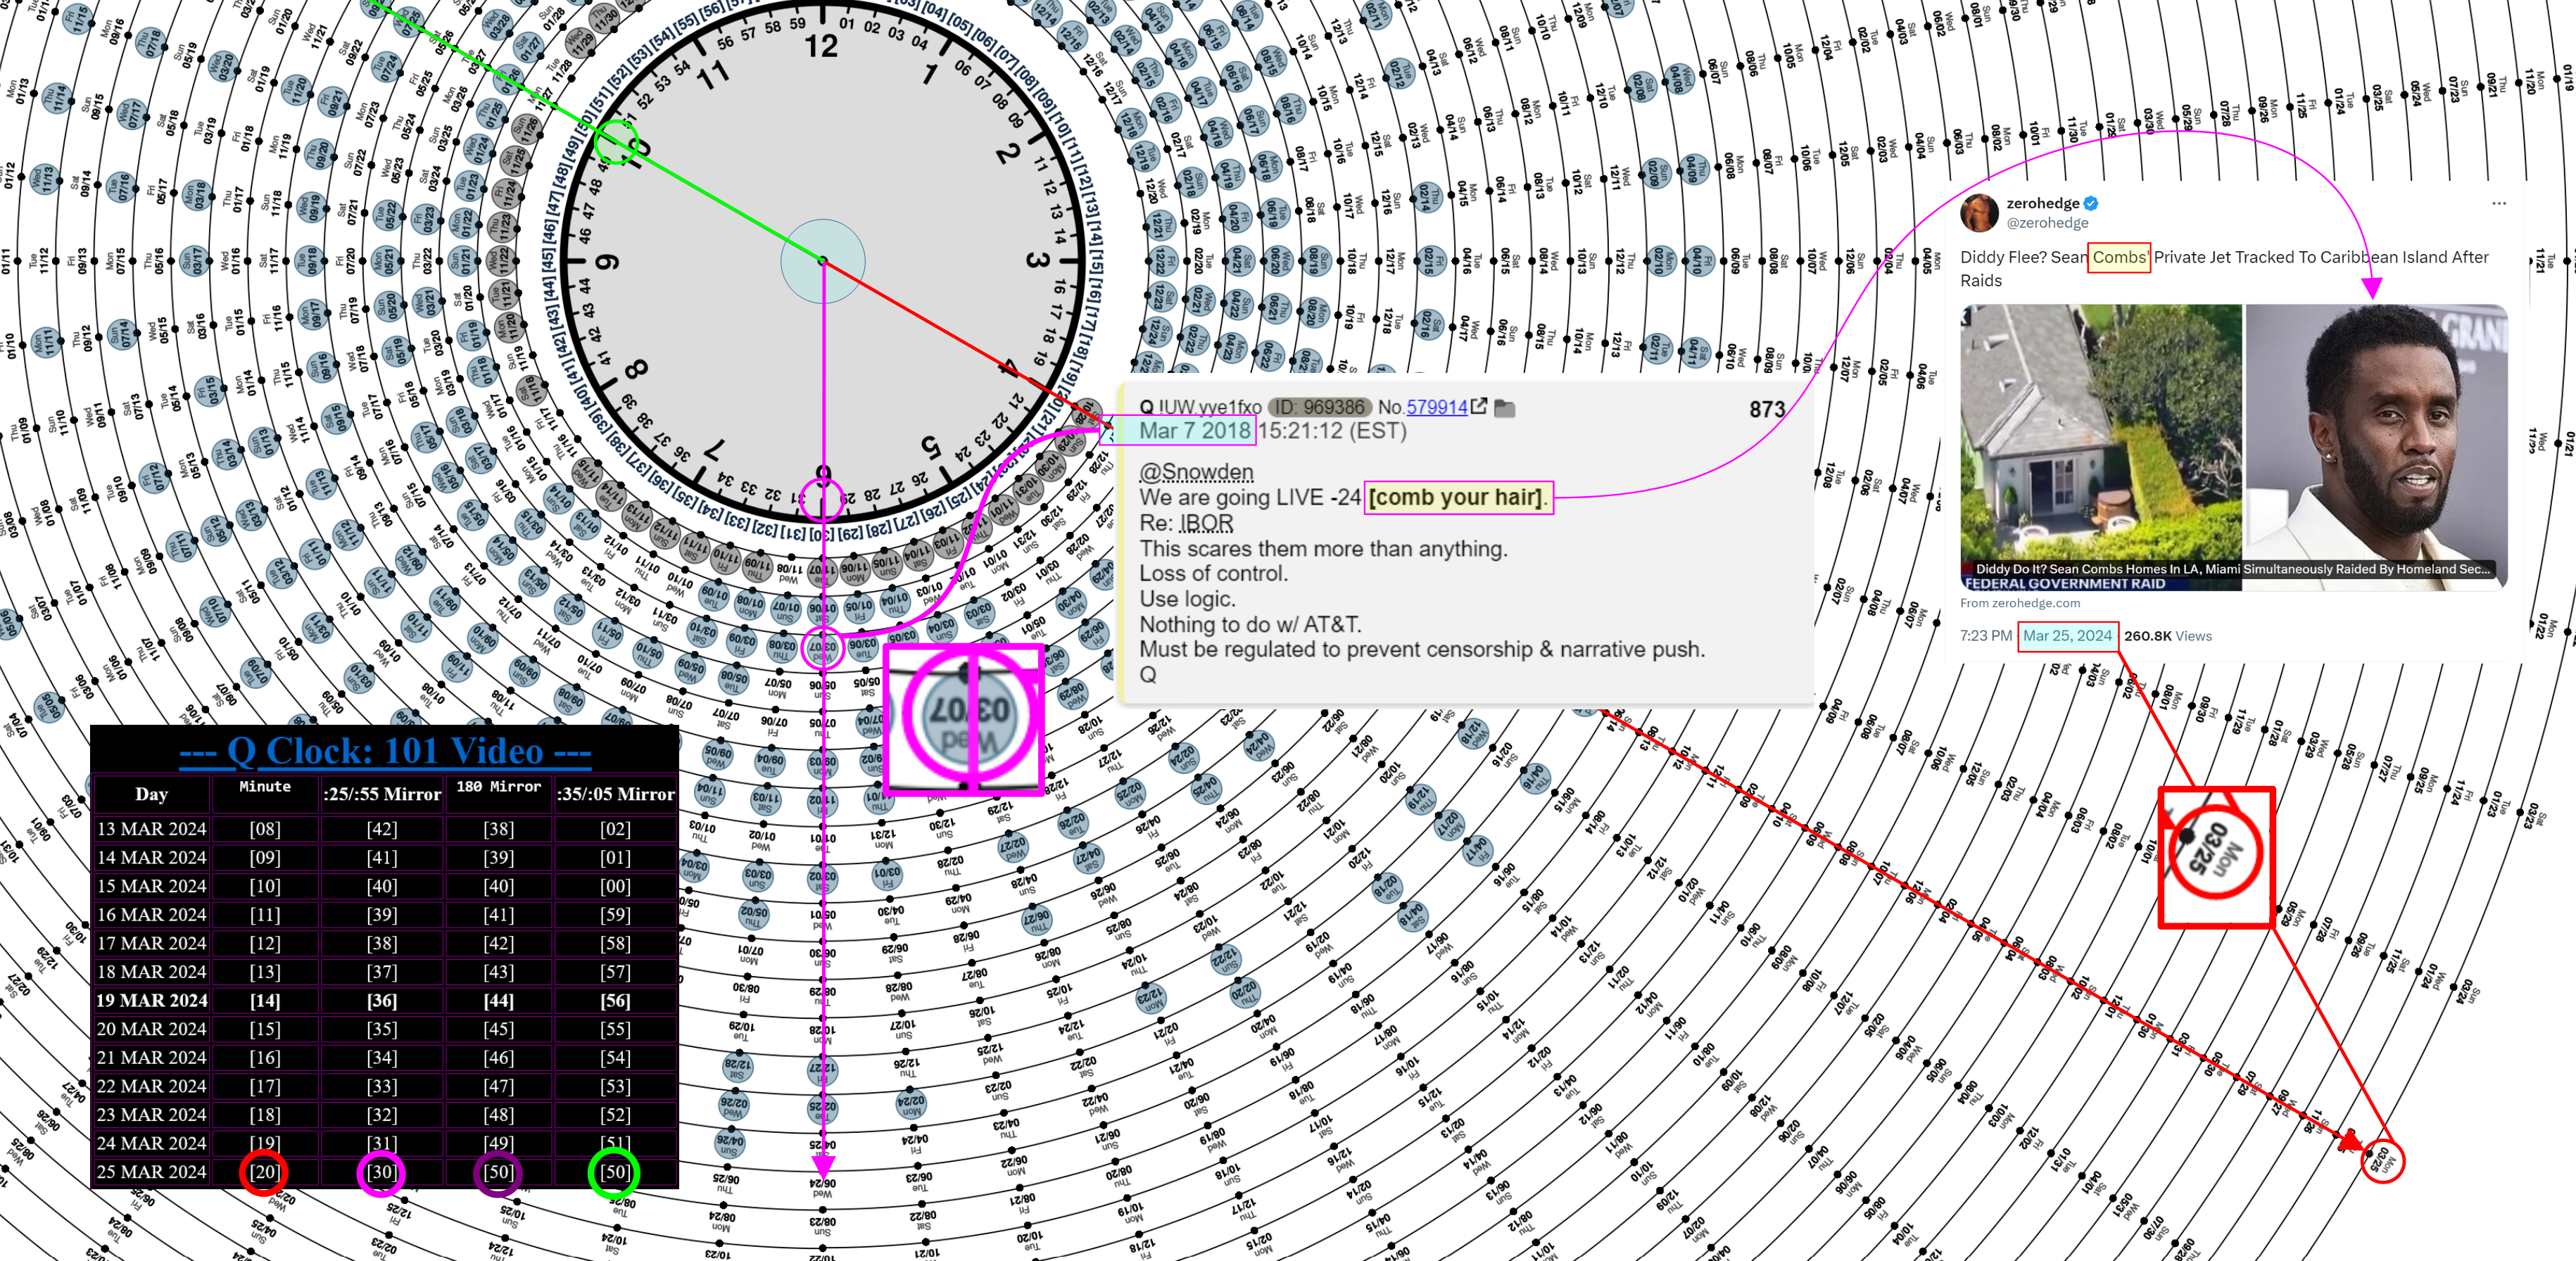Select the 22 MAR 2024 row label

point(151,1086)
